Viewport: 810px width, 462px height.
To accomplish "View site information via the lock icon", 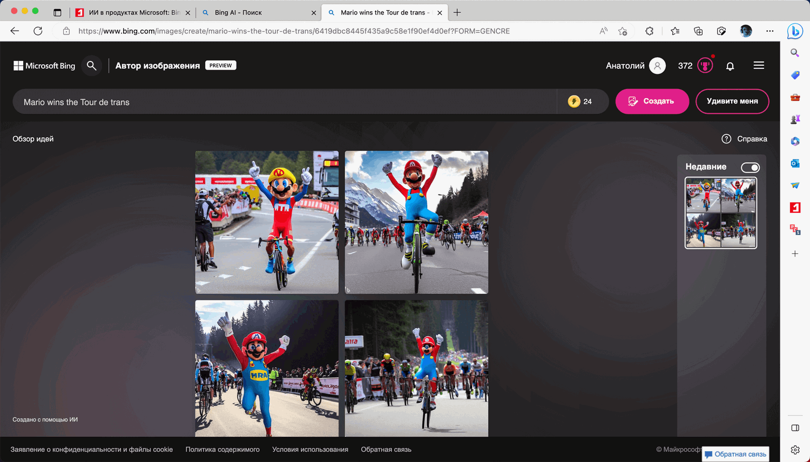I will tap(66, 31).
